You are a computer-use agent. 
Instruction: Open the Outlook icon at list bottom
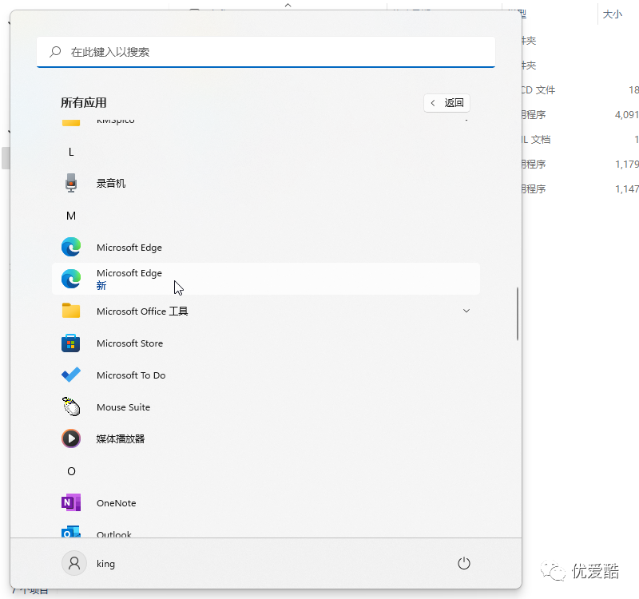71,531
